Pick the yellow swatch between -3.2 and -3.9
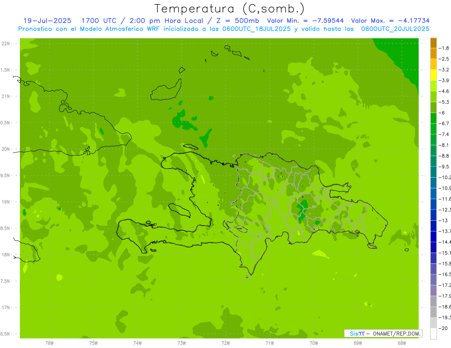451x348 pixels. pos(434,75)
